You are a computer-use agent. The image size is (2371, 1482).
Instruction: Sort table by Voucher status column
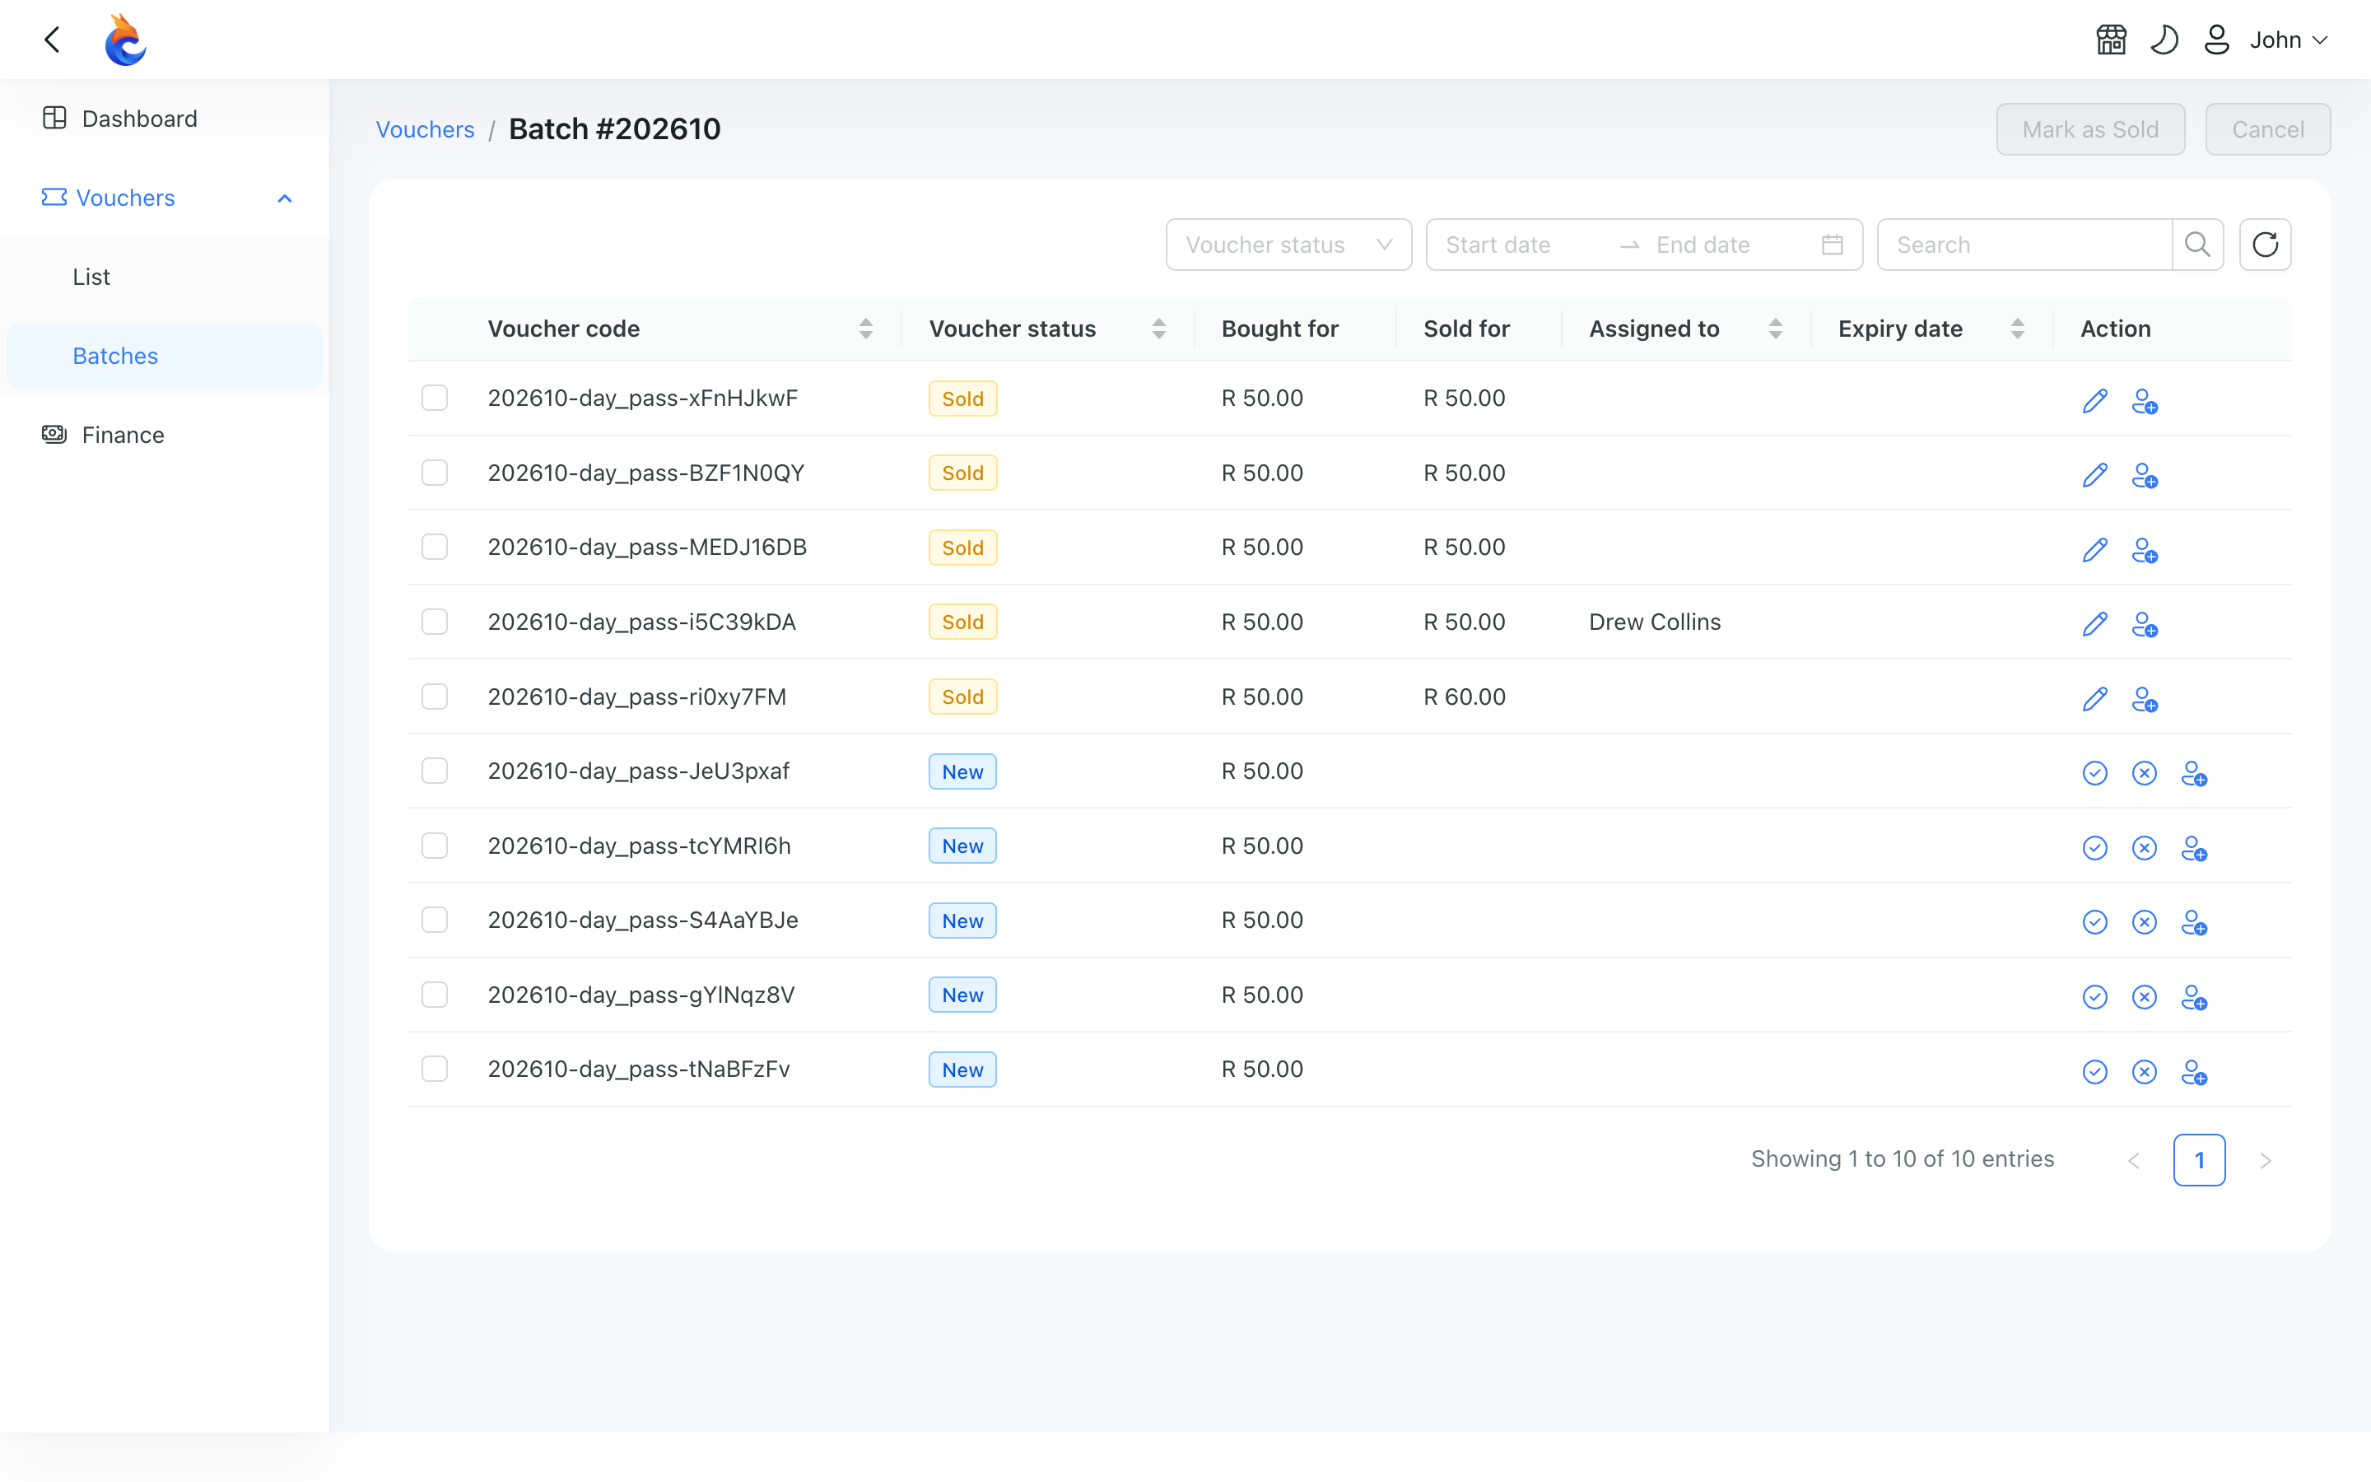pos(1159,329)
